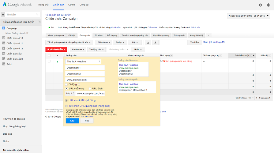Click the help icon next to Tình trạng

pos(171,55)
